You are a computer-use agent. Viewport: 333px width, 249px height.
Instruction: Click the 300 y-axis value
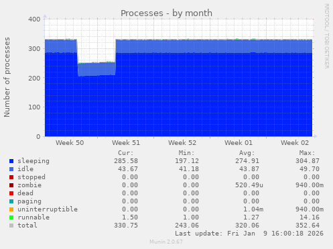tap(34, 48)
